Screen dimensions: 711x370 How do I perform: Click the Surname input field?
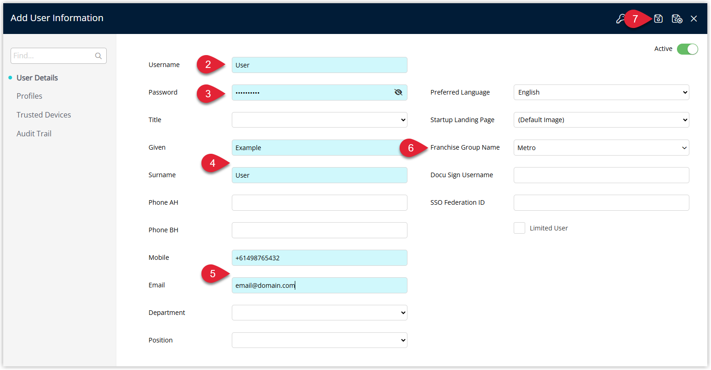coord(319,175)
